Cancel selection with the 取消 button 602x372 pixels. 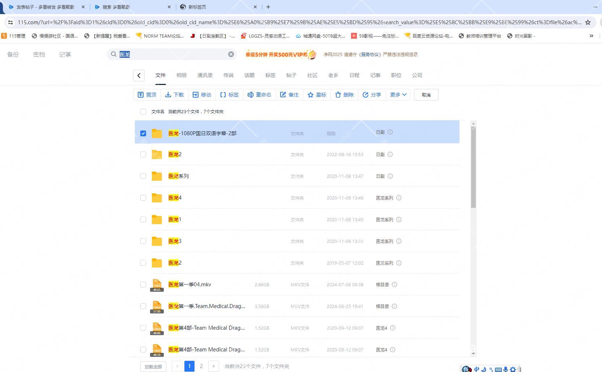tap(426, 95)
